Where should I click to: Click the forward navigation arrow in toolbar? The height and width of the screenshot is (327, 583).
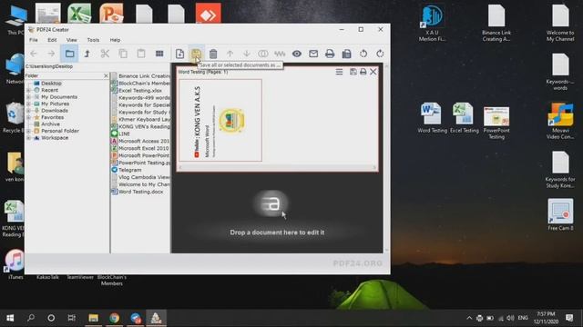(51, 54)
